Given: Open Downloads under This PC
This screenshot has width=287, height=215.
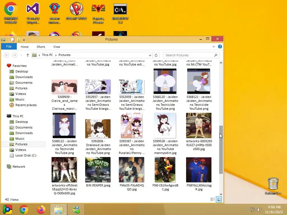Looking at the screenshot, I should pos(24,133).
